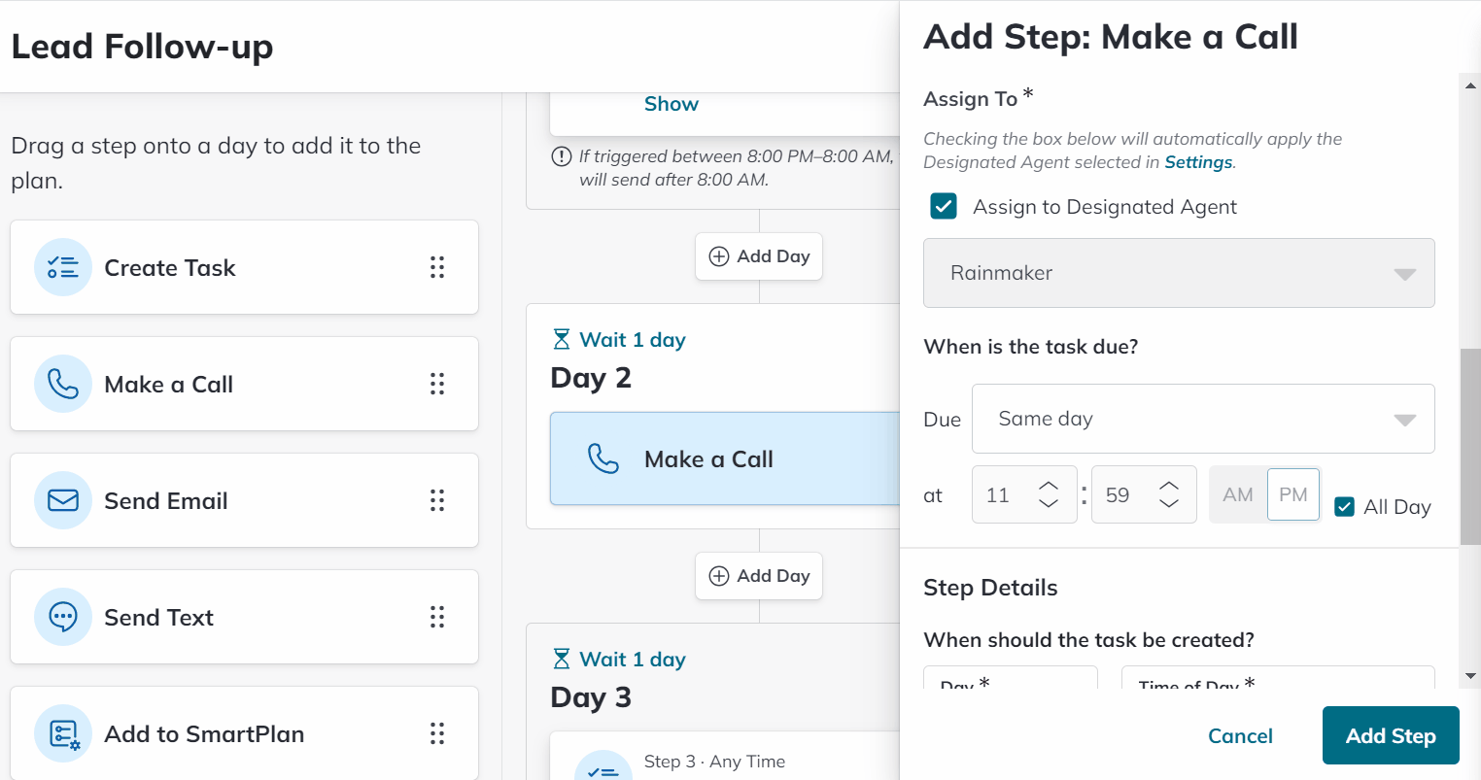Click the Send Email envelope icon
This screenshot has width=1481, height=780.
[x=63, y=500]
